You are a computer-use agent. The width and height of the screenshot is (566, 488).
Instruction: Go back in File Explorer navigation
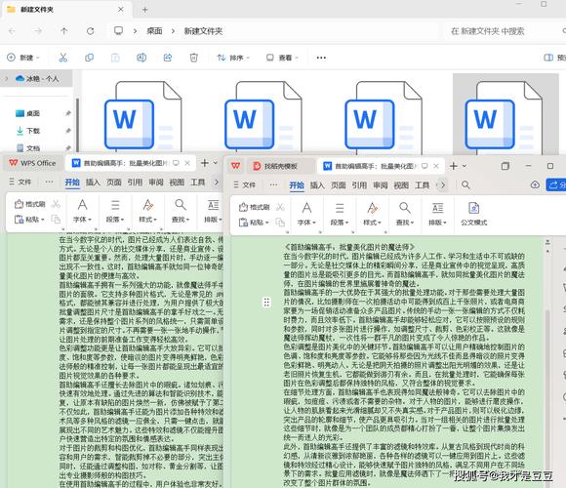click(12, 31)
